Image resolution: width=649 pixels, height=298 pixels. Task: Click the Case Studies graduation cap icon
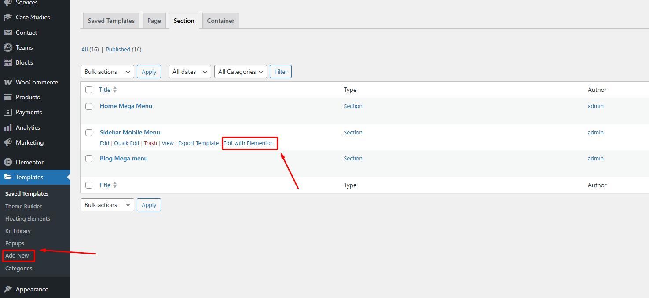click(x=7, y=17)
